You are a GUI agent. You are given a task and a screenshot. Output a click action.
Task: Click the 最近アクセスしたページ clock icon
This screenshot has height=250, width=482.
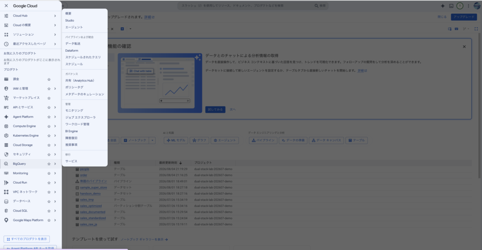6,44
